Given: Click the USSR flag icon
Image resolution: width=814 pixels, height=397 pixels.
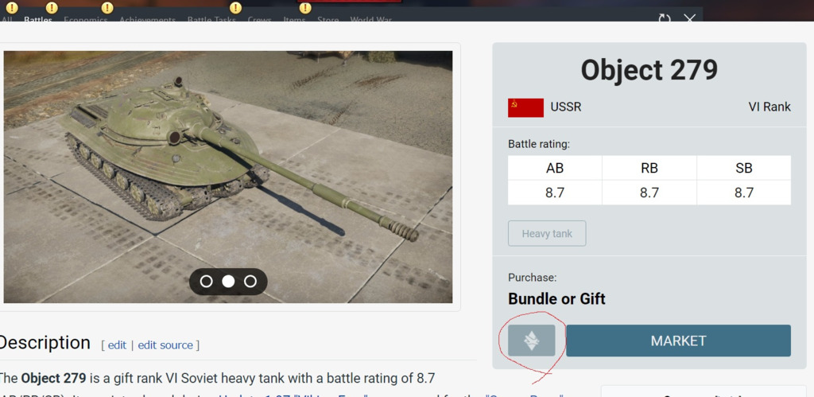Looking at the screenshot, I should pyautogui.click(x=525, y=107).
